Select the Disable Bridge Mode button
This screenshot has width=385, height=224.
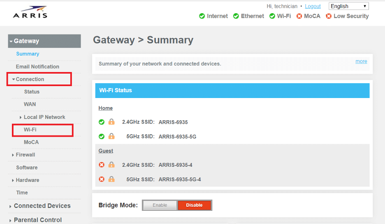pos(194,205)
